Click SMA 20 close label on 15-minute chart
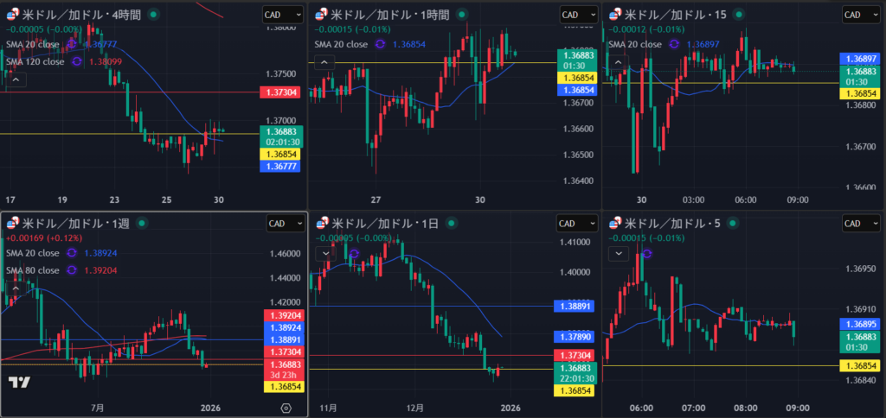This screenshot has height=418, width=886. click(635, 44)
